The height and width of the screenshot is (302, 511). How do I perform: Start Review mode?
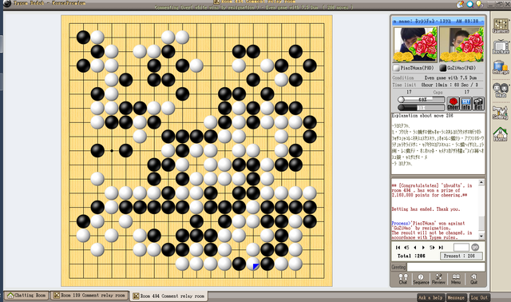coord(438,279)
